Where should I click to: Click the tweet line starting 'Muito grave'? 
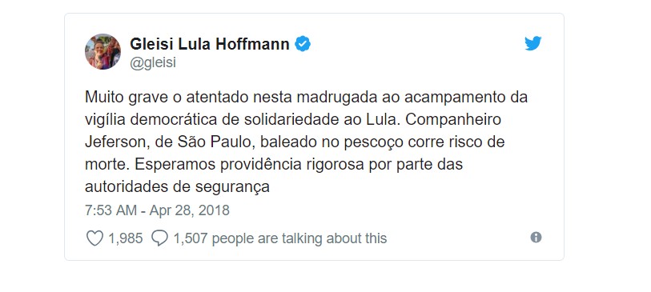pos(307,98)
